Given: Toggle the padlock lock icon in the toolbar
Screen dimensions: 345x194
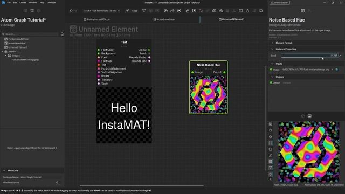Looking at the screenshot, I should tap(188, 11).
